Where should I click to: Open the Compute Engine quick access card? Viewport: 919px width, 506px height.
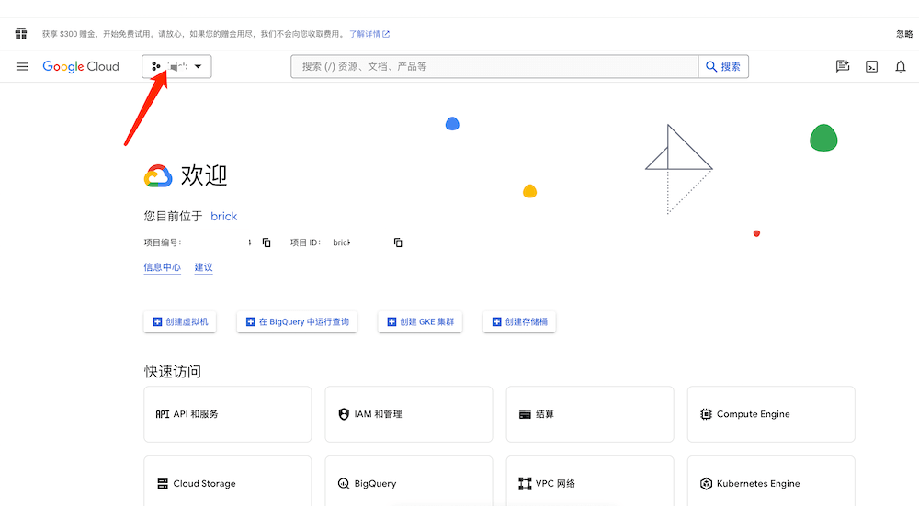pyautogui.click(x=771, y=414)
